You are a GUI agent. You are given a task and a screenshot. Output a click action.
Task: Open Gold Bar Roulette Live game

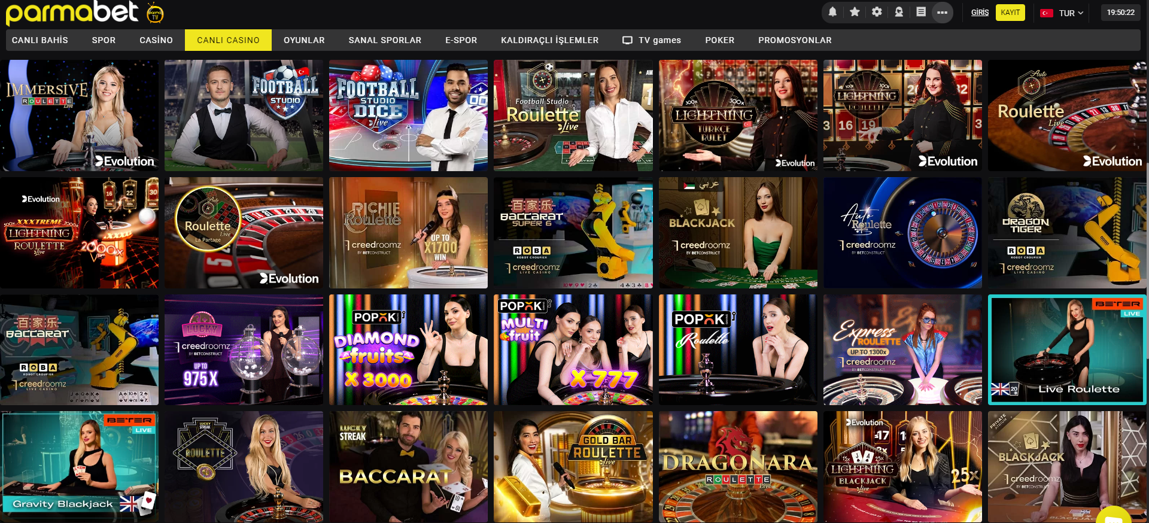[573, 467]
